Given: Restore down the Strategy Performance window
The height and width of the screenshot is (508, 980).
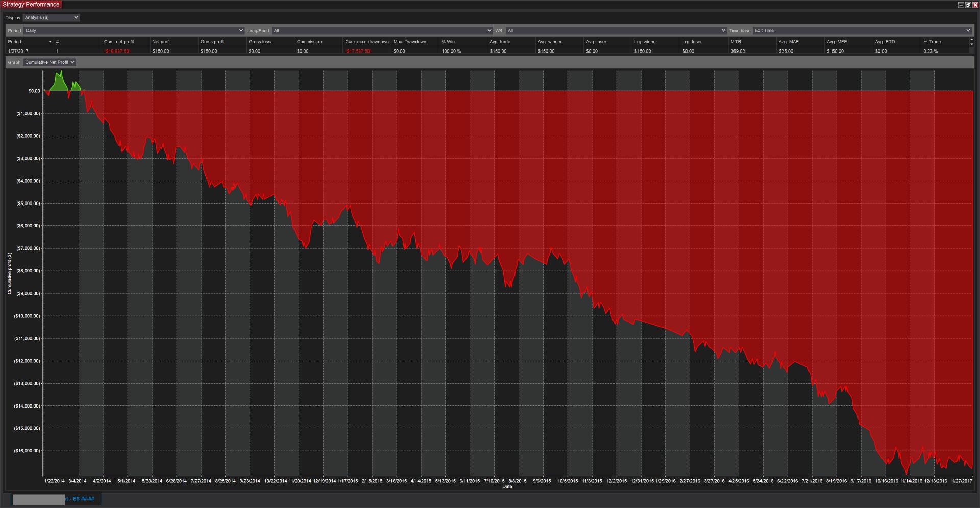Looking at the screenshot, I should 968,5.
